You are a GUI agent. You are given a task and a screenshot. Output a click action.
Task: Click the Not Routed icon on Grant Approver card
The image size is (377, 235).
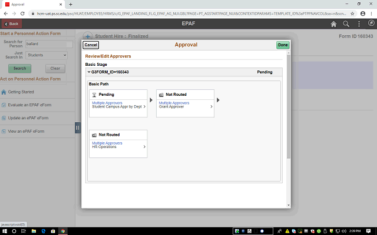[161, 95]
